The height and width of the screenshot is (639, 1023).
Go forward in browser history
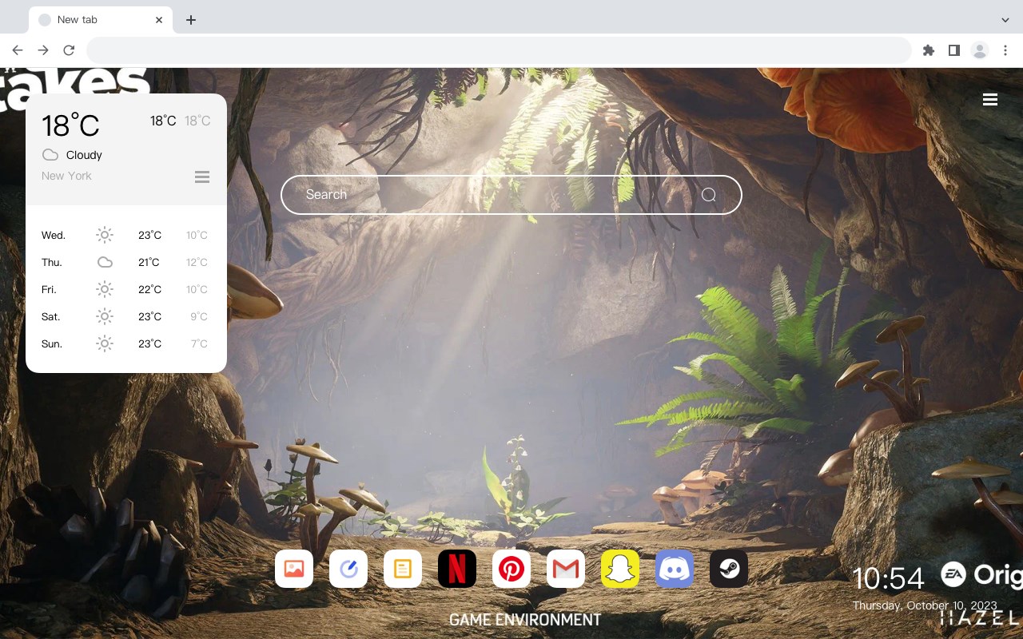[43, 50]
